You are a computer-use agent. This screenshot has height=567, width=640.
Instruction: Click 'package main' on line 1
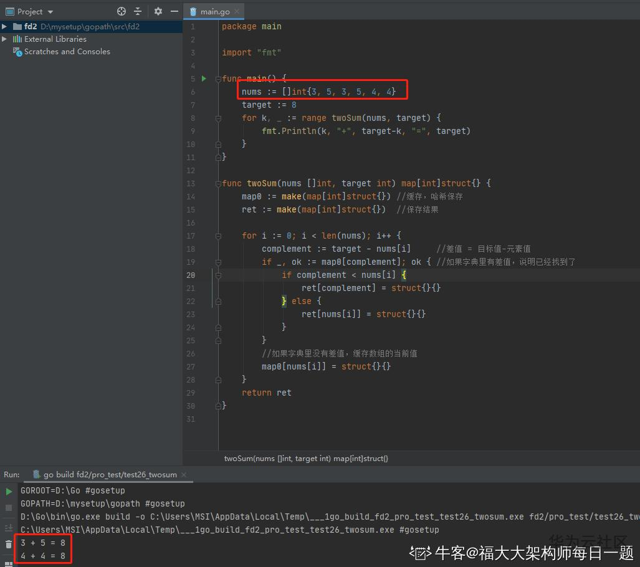click(251, 26)
